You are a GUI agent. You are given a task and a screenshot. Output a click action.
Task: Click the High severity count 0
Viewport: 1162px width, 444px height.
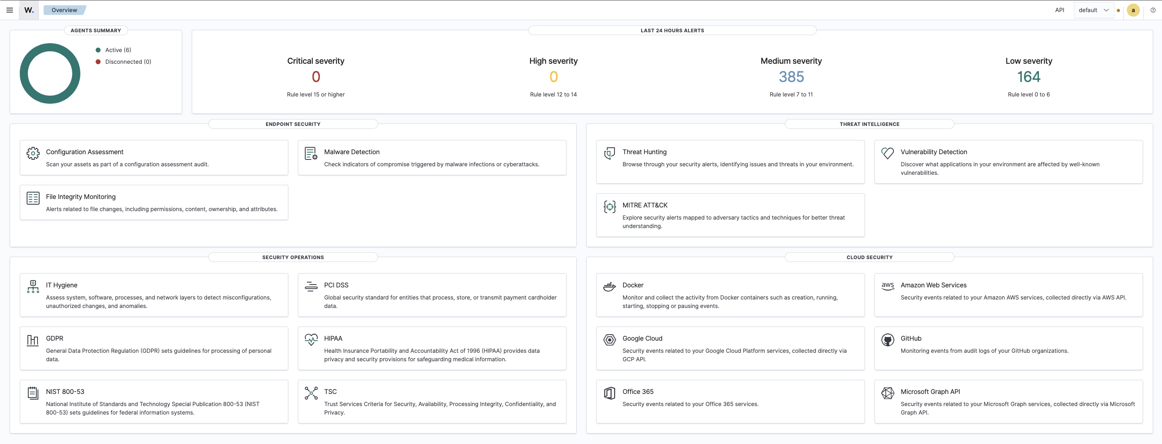coord(554,77)
